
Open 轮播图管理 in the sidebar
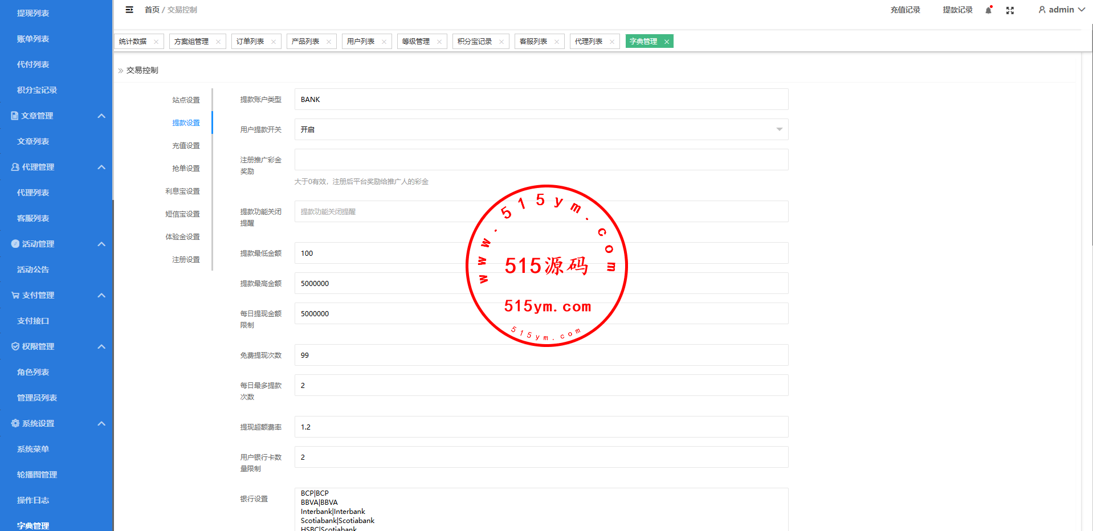[37, 475]
